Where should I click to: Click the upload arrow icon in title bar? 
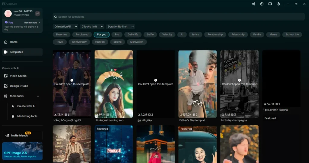pos(262,4)
